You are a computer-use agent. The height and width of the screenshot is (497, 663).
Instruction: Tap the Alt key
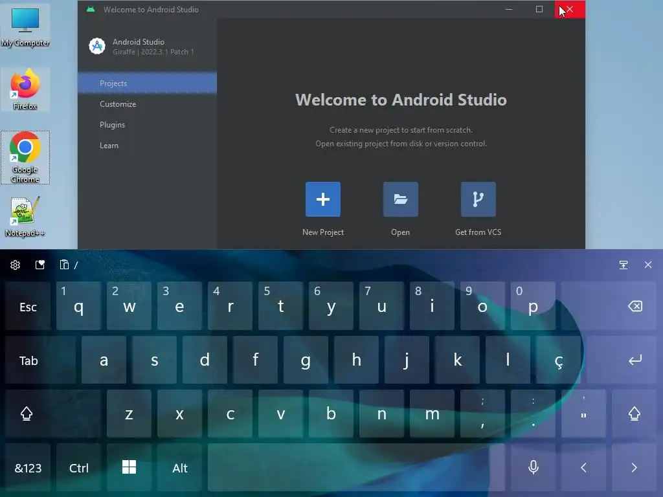[x=180, y=467]
